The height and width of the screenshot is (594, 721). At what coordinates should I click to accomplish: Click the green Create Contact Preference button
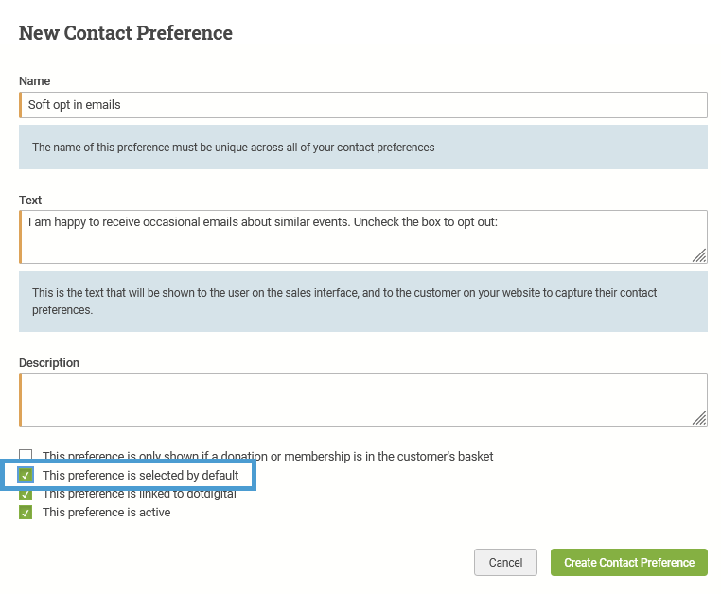click(629, 562)
